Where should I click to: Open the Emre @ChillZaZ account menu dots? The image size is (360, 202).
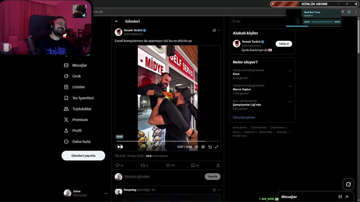106,193
